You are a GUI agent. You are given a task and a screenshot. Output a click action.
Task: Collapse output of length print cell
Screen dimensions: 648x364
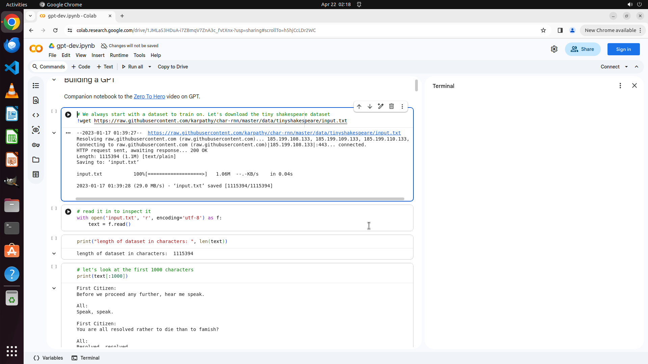(54, 253)
